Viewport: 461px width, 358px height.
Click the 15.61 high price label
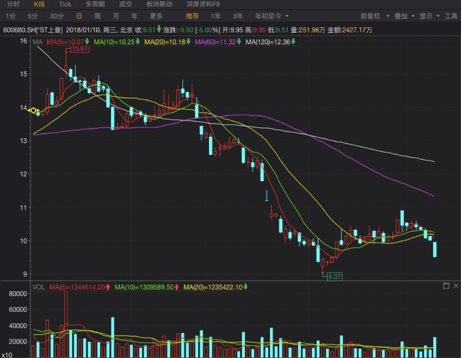[79, 48]
